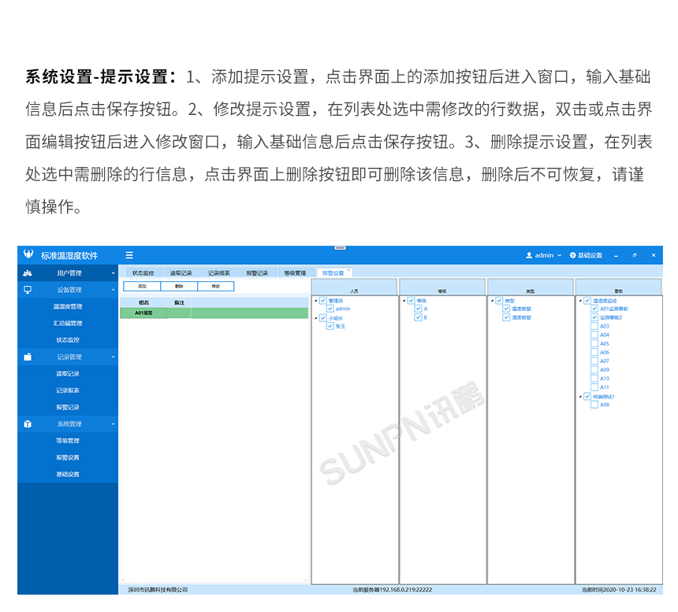This screenshot has height=612, width=678.
Task: Open the admin dropdown arrow
Action: (559, 255)
